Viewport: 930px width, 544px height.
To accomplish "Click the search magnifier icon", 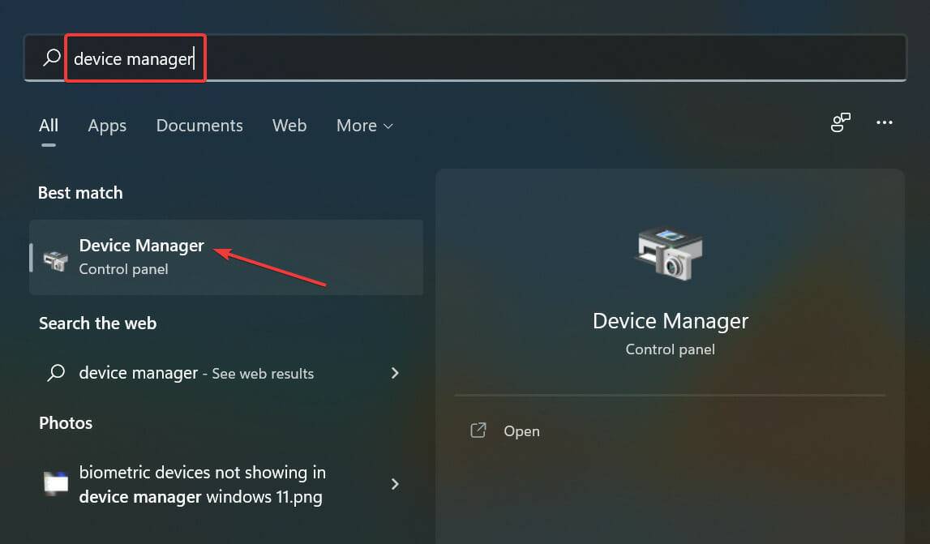I will 50,58.
